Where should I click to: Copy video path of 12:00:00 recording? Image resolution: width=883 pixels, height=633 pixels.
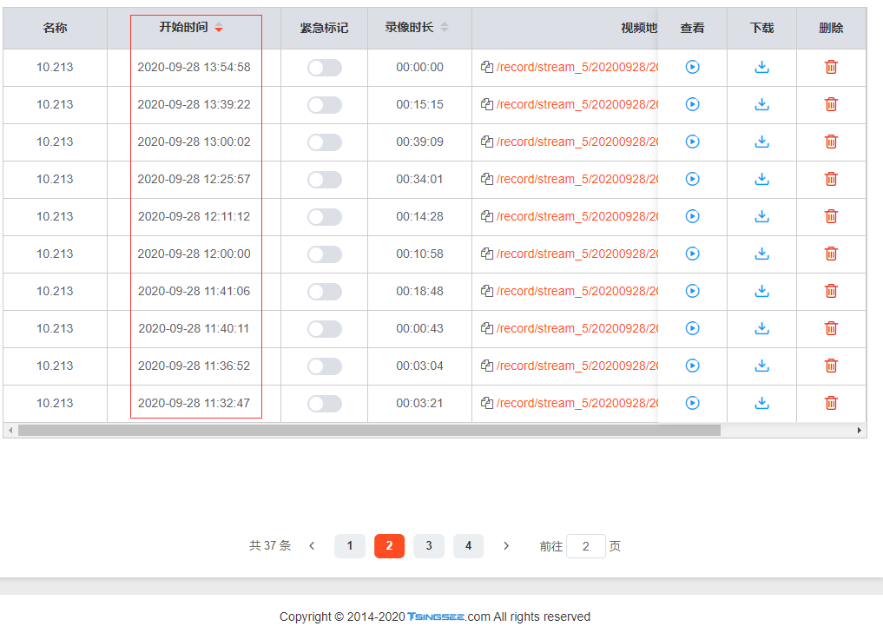487,254
